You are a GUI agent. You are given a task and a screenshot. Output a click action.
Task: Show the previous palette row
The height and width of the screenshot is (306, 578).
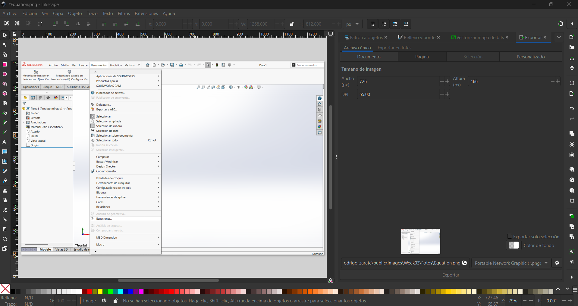click(558, 289)
